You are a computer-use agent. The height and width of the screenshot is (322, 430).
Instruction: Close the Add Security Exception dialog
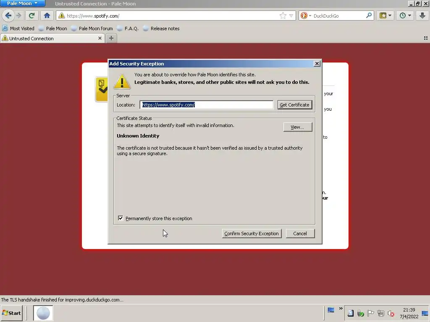coord(317,64)
